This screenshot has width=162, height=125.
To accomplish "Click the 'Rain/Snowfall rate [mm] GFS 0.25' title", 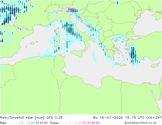I will 31,118.
